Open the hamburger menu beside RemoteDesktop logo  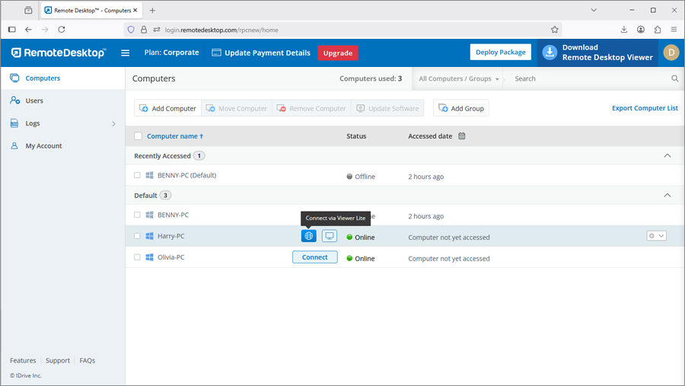[x=126, y=53]
